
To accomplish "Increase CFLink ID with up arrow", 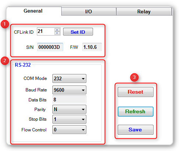I will (x=57, y=30).
